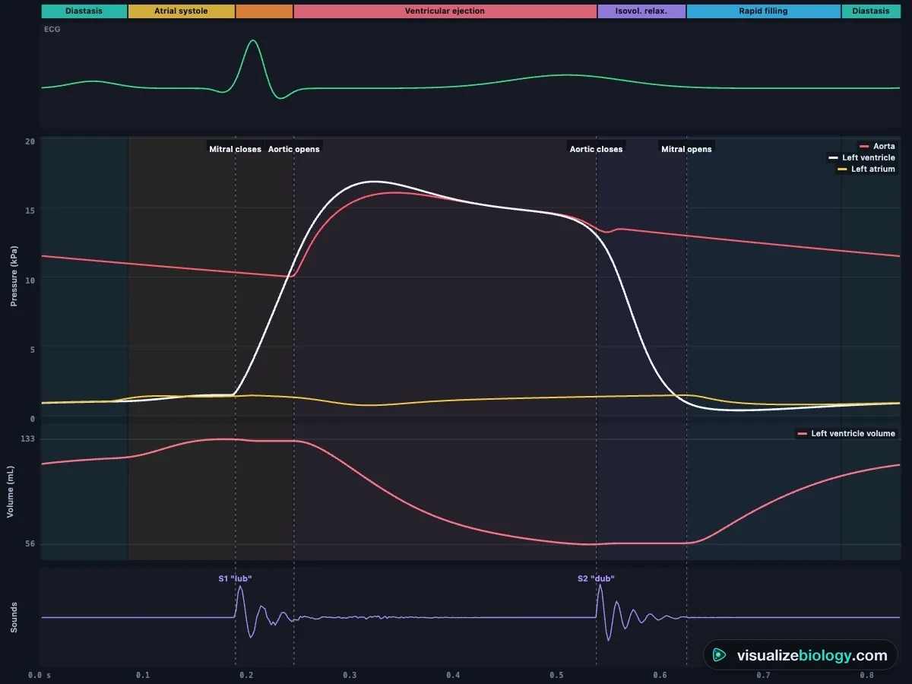Click the Mitral closes marker label
912x684 pixels.
(x=235, y=149)
